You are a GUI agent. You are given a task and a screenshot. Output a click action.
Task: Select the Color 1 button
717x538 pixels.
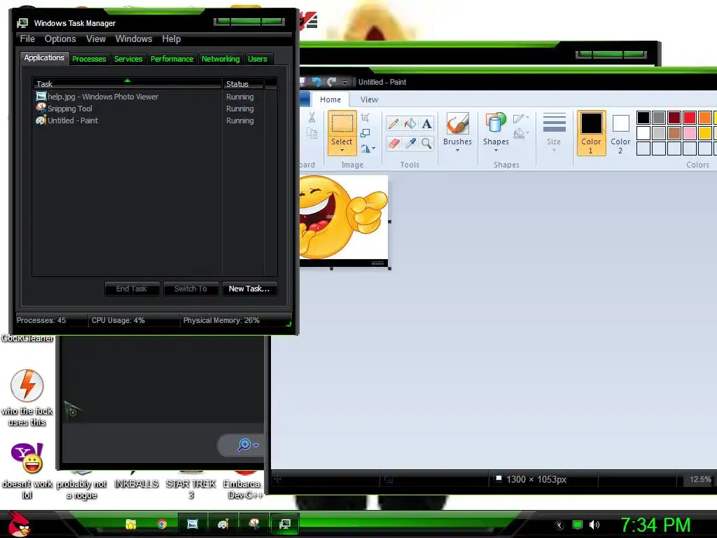click(x=591, y=132)
